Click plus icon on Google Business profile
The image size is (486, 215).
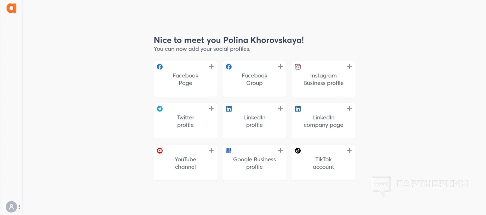click(280, 150)
